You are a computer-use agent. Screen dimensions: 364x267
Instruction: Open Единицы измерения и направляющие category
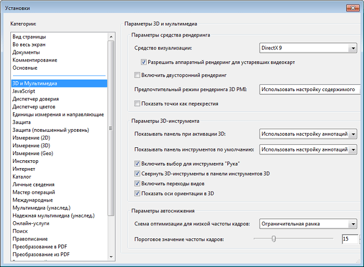pyautogui.click(x=59, y=115)
